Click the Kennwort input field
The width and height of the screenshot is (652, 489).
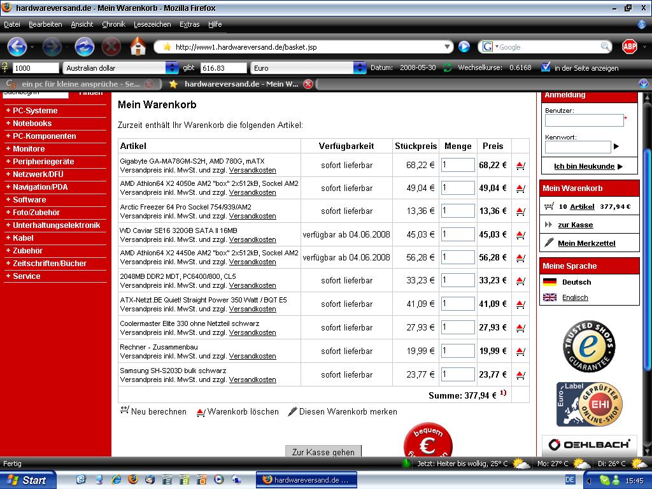(578, 147)
